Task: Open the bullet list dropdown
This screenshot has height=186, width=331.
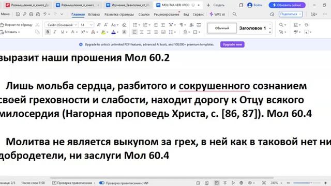Action: click(x=139, y=25)
